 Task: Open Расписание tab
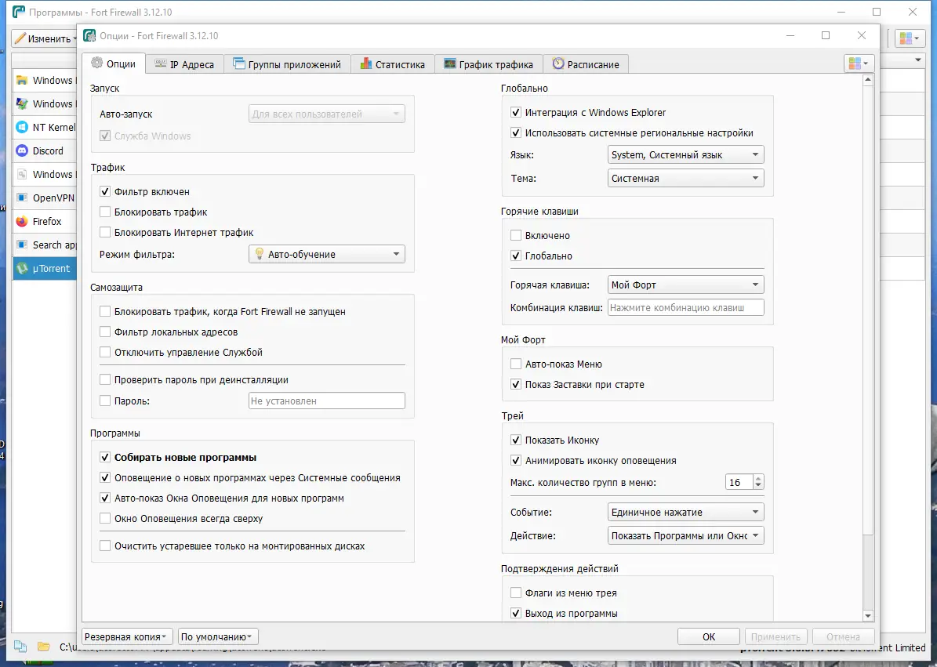point(586,64)
